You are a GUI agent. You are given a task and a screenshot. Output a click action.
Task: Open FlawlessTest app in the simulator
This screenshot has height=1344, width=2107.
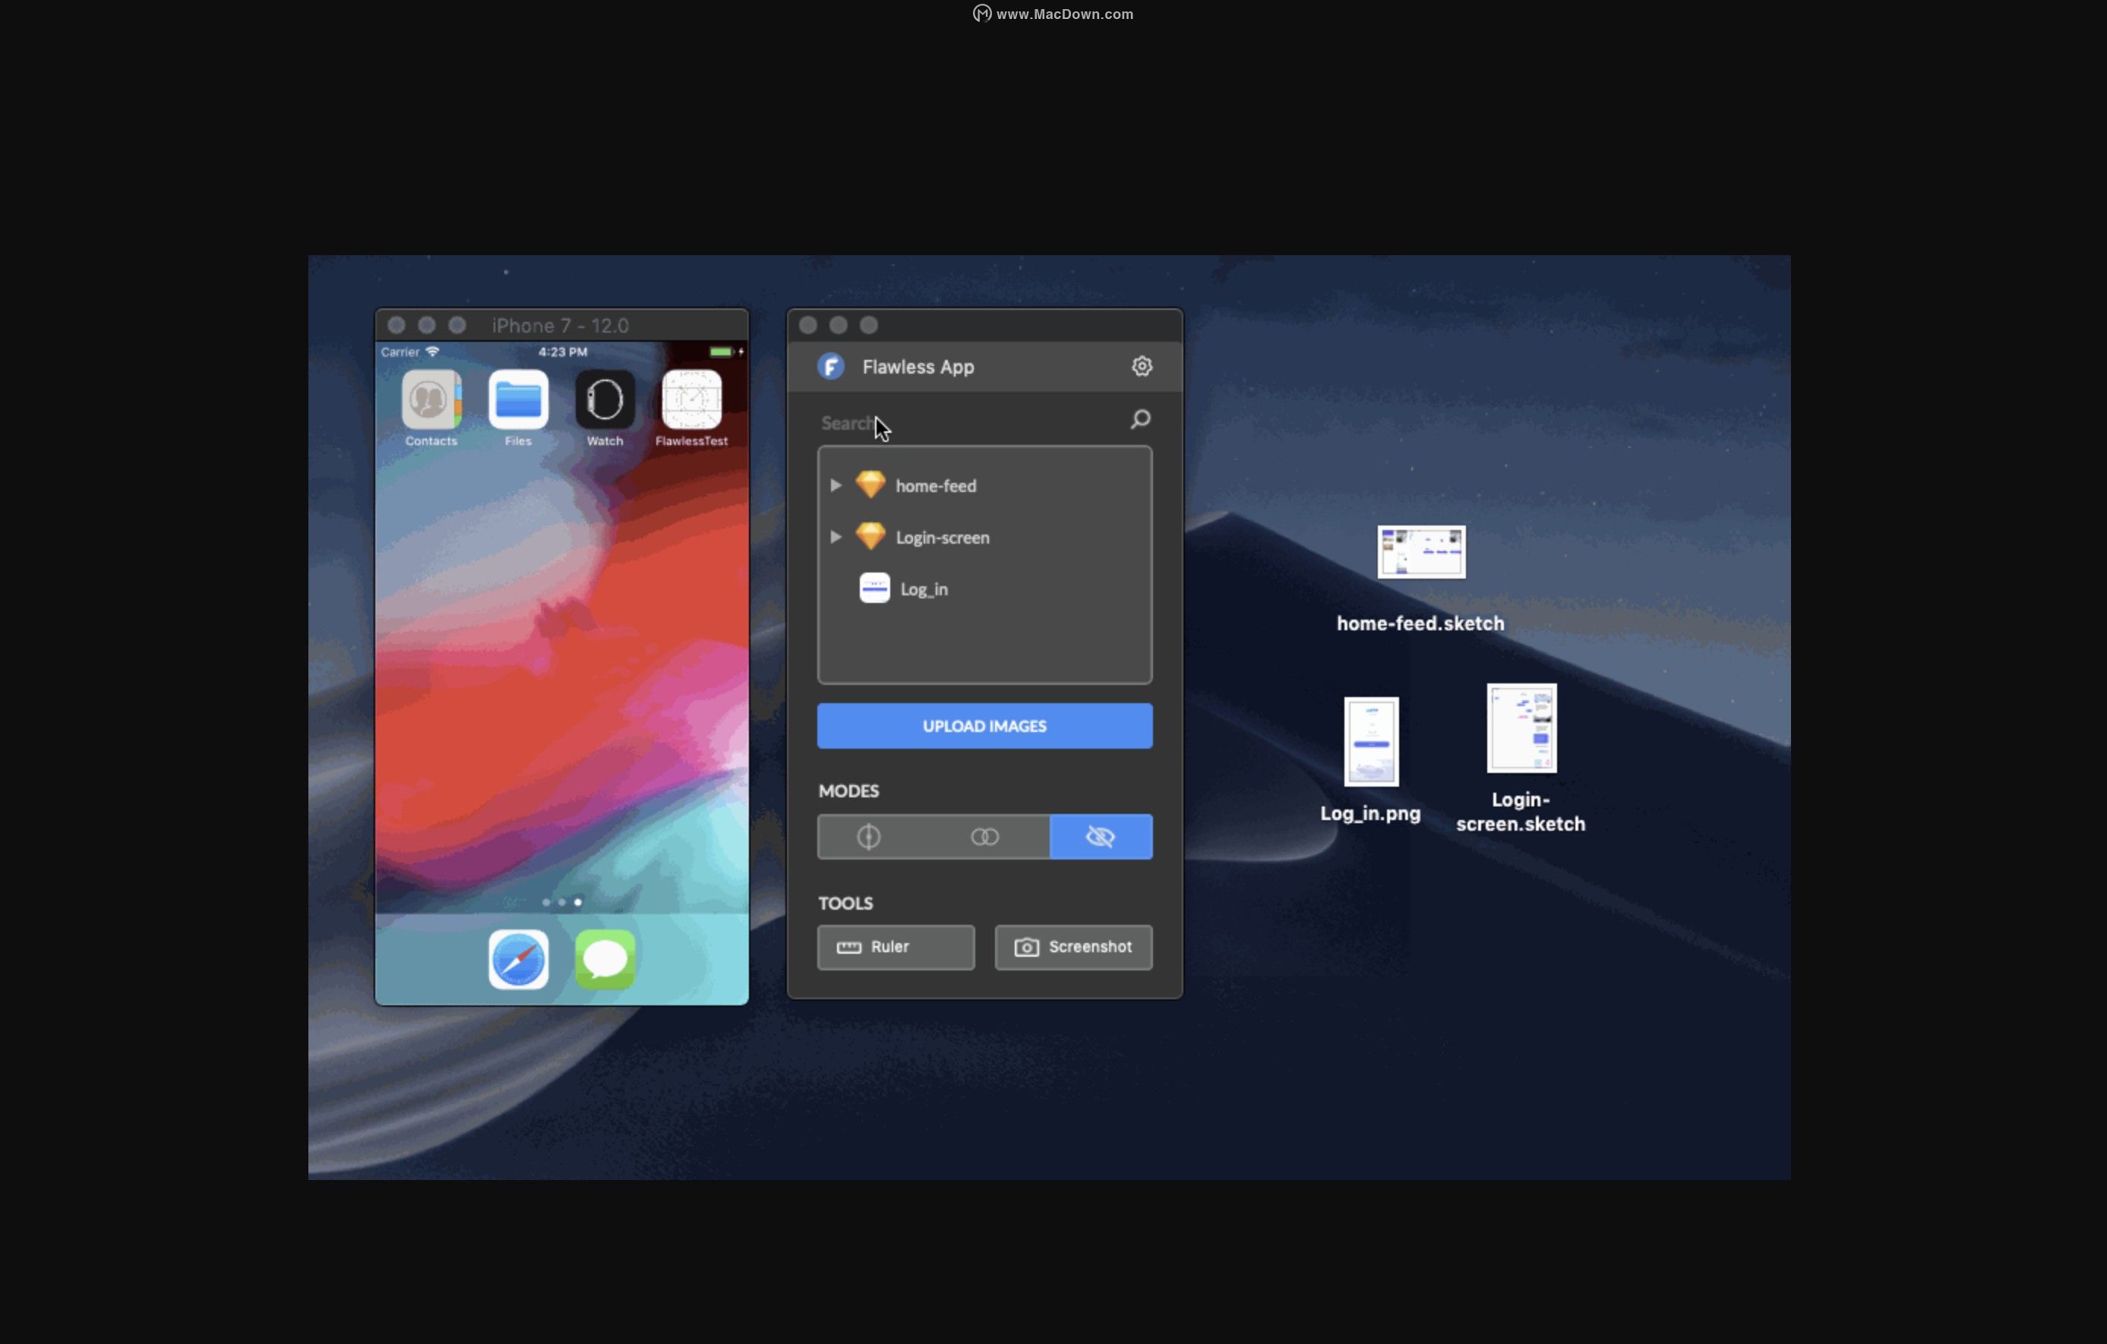coord(691,409)
